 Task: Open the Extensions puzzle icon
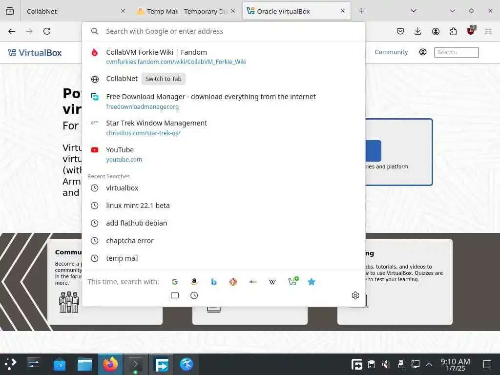coord(453,31)
